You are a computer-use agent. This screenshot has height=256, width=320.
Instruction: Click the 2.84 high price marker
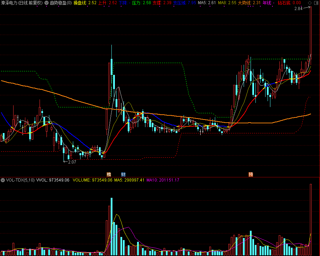pyautogui.click(x=298, y=9)
